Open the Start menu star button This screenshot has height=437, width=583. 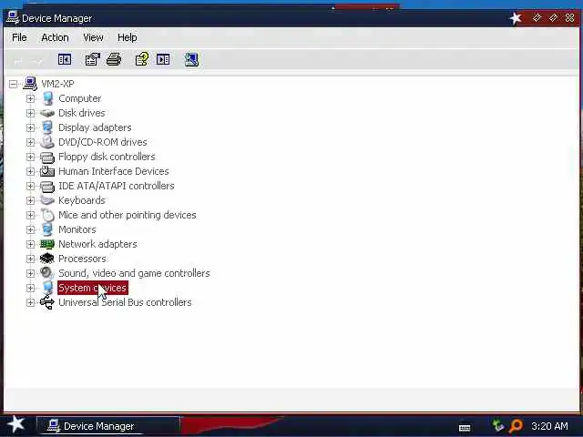[16, 425]
